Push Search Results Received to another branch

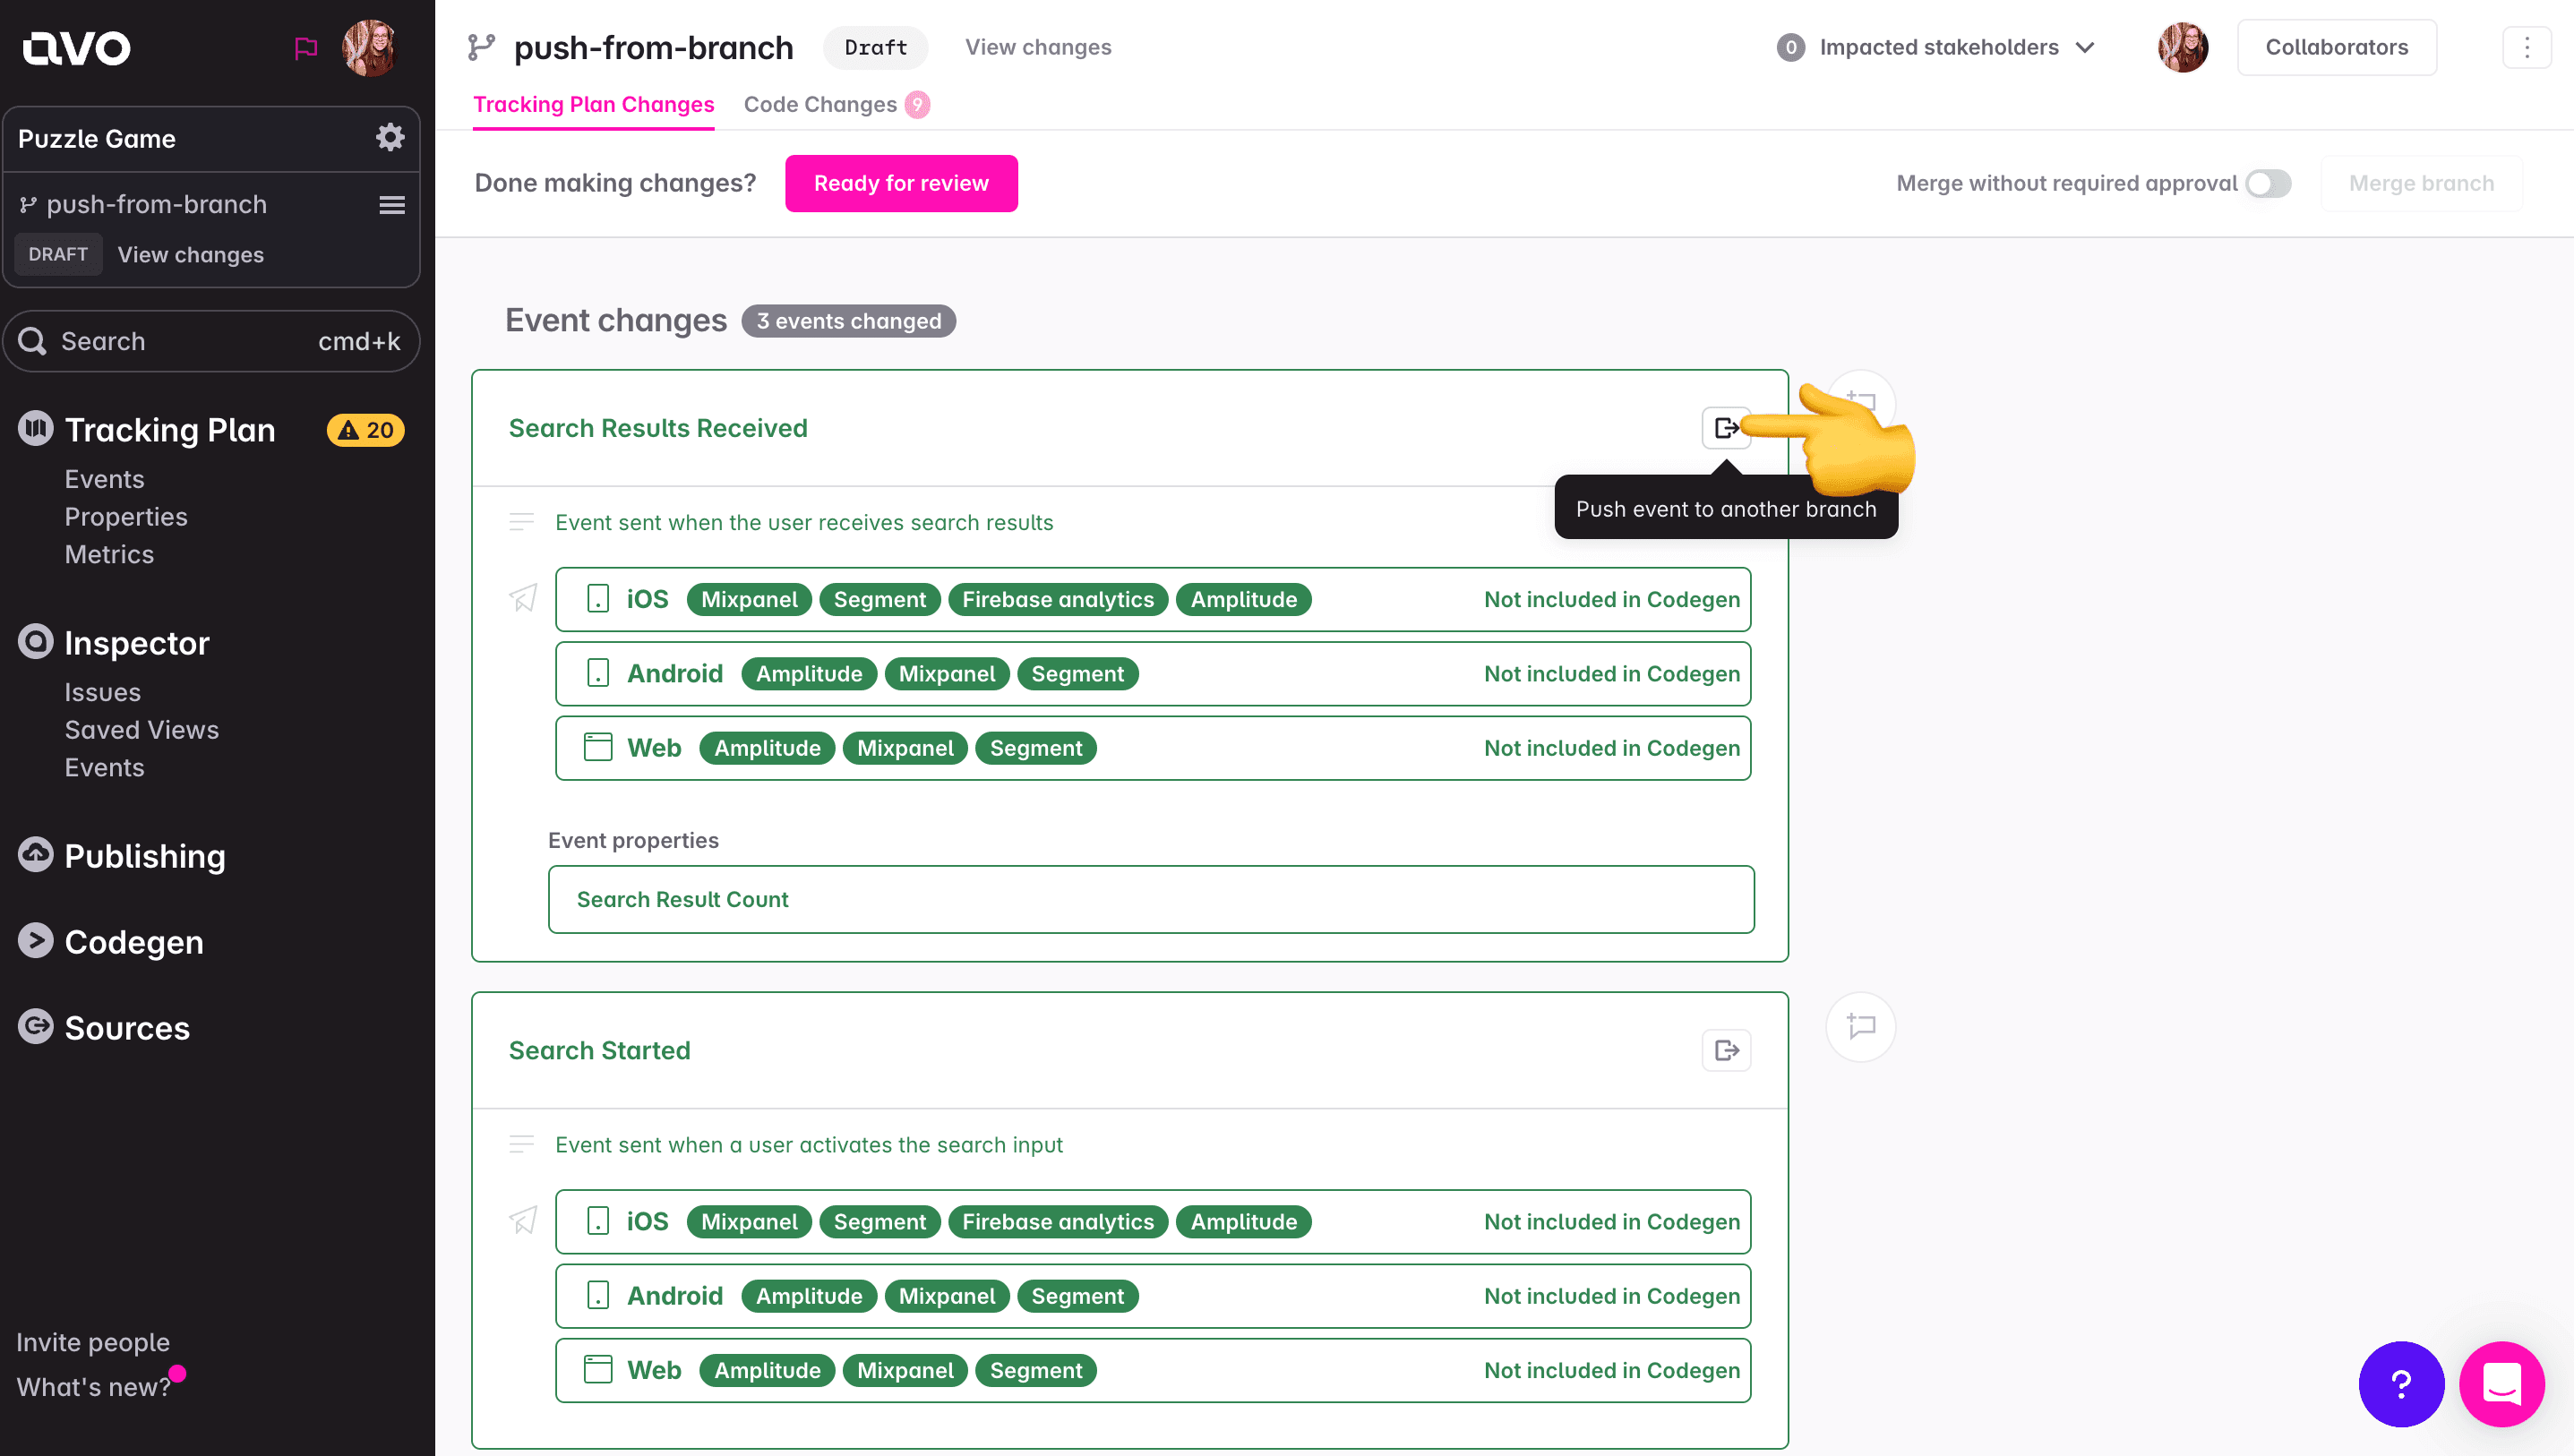pyautogui.click(x=1725, y=428)
